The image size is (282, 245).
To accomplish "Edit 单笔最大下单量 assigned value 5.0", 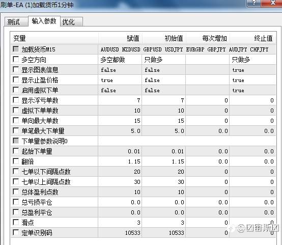I will pos(120,131).
